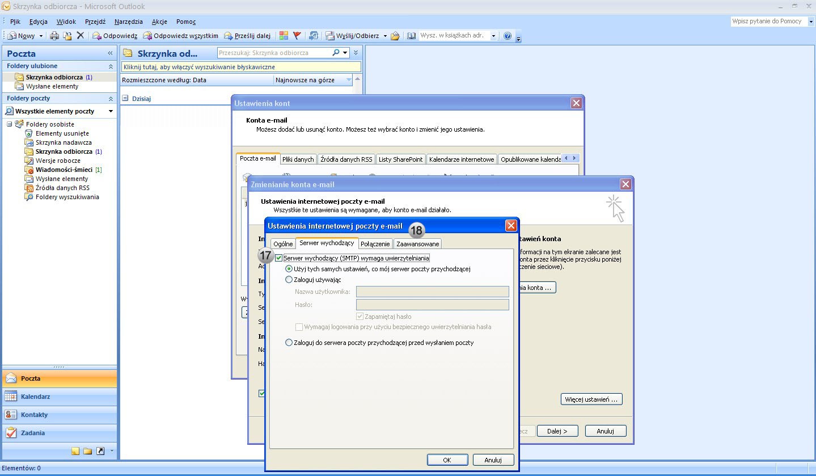Collapse the Poczta navigation pane chevron
This screenshot has width=816, height=476.
click(110, 53)
